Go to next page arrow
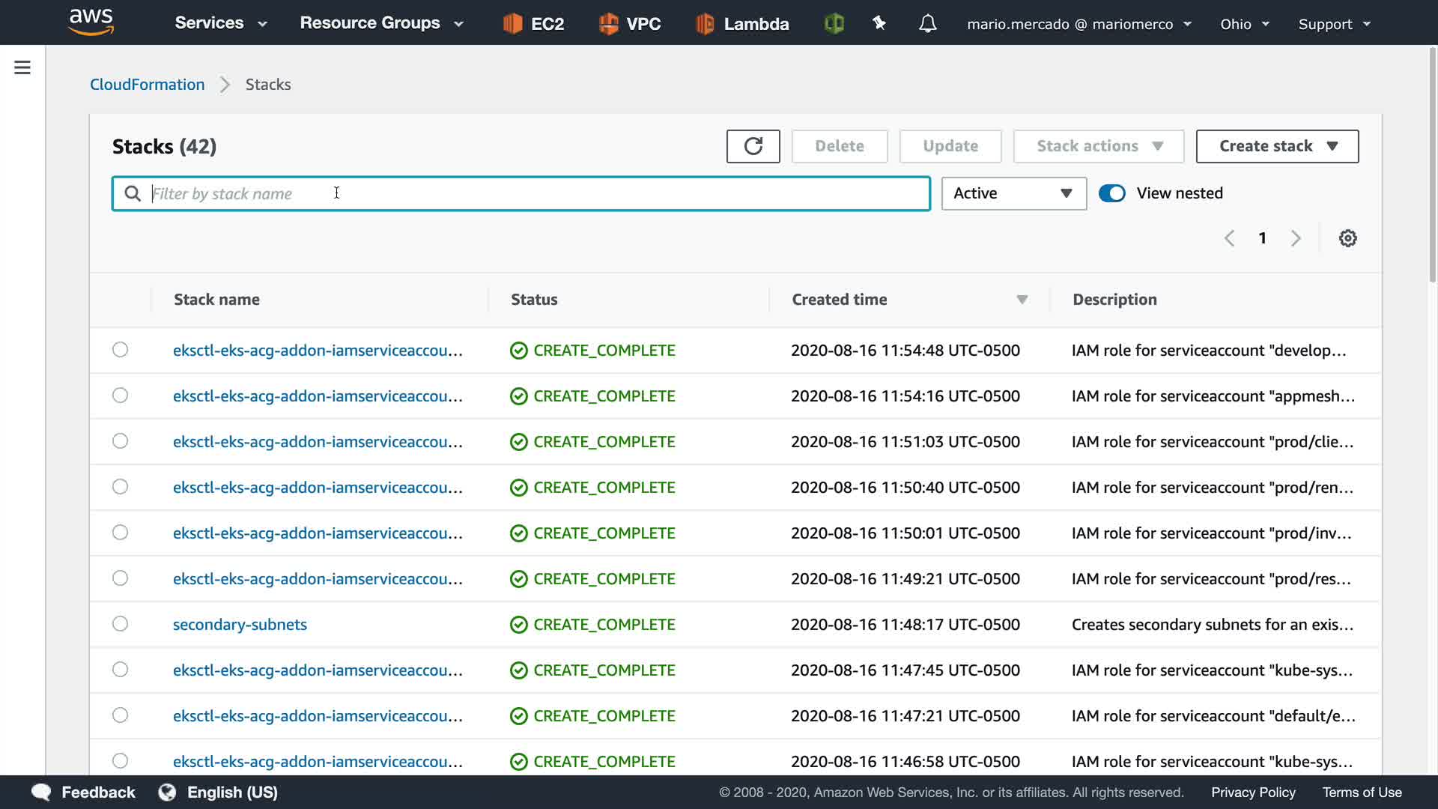The width and height of the screenshot is (1438, 809). pyautogui.click(x=1296, y=238)
